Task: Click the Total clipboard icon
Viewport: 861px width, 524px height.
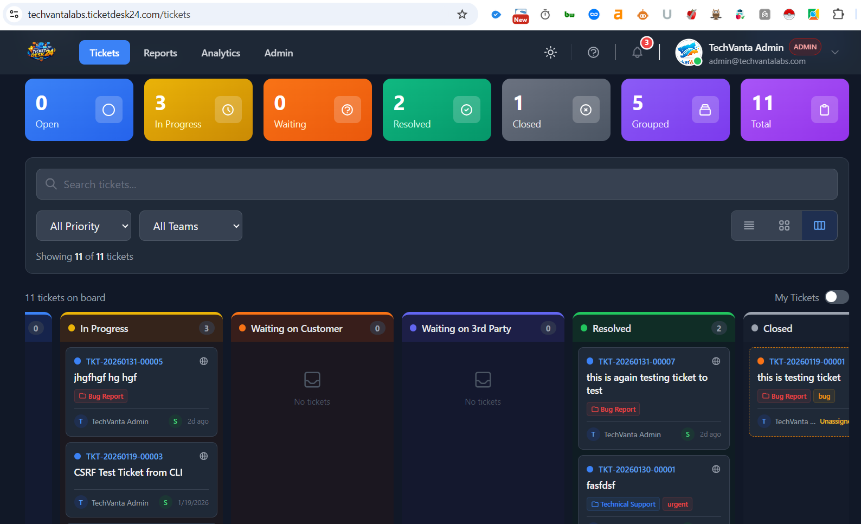Action: [825, 110]
